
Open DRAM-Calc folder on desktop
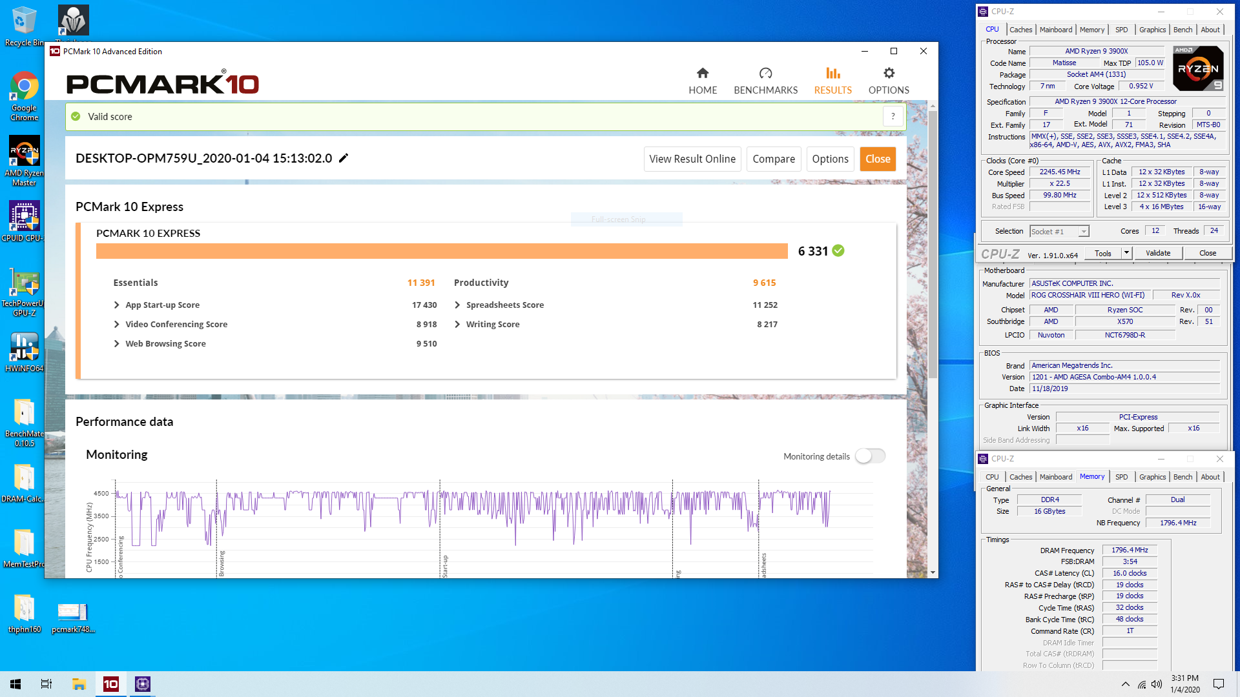tap(24, 483)
